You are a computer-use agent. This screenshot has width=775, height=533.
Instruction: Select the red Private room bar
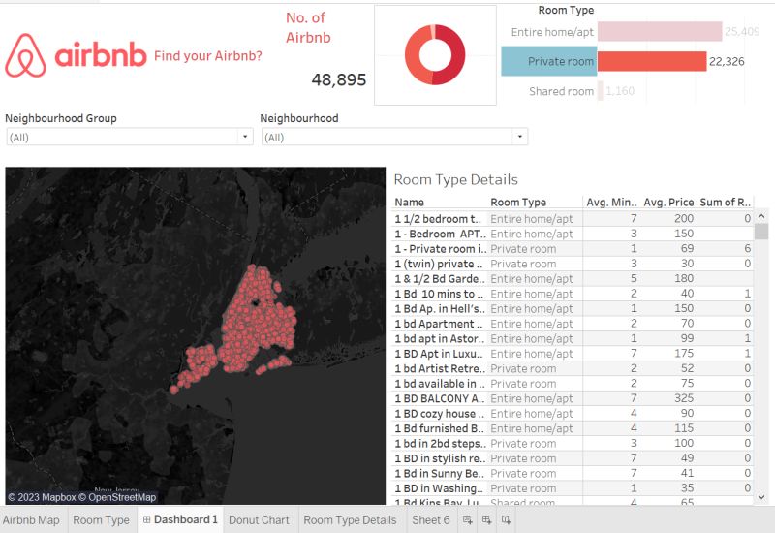pyautogui.click(x=652, y=61)
